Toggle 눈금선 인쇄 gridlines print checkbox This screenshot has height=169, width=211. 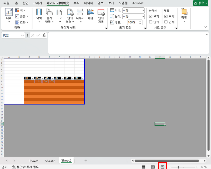point(151,22)
